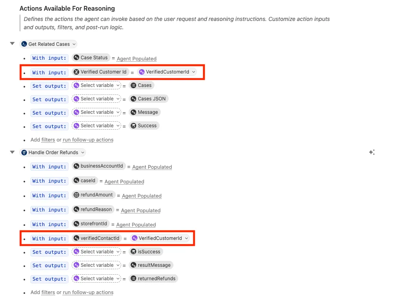Click the Handle Order Refunds action icon
This screenshot has height=300, width=394.
click(24, 153)
